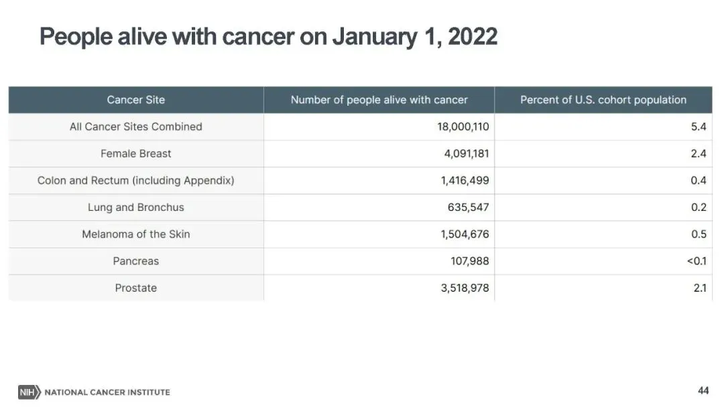Click the Lung and Bronchus row label
The image size is (724, 407).
coord(135,208)
